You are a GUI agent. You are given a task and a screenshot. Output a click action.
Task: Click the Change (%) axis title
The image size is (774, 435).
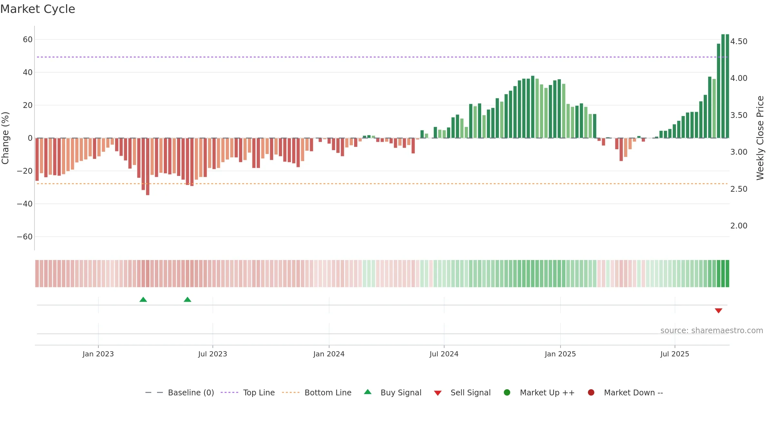tap(5, 138)
